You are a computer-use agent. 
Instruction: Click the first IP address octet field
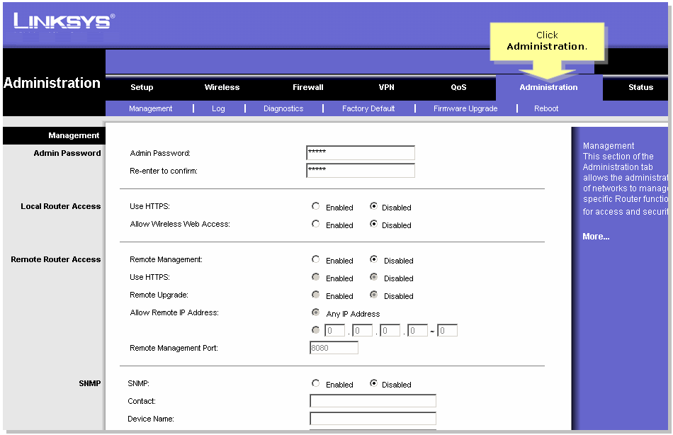click(335, 330)
